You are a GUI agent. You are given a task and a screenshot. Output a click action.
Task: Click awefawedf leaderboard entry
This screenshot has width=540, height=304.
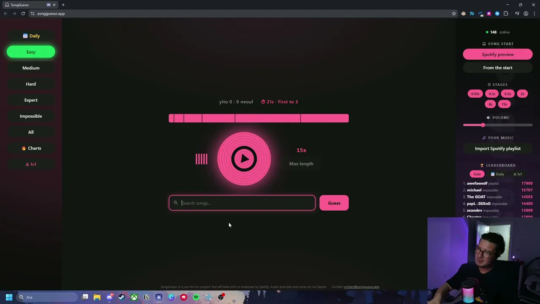498,183
